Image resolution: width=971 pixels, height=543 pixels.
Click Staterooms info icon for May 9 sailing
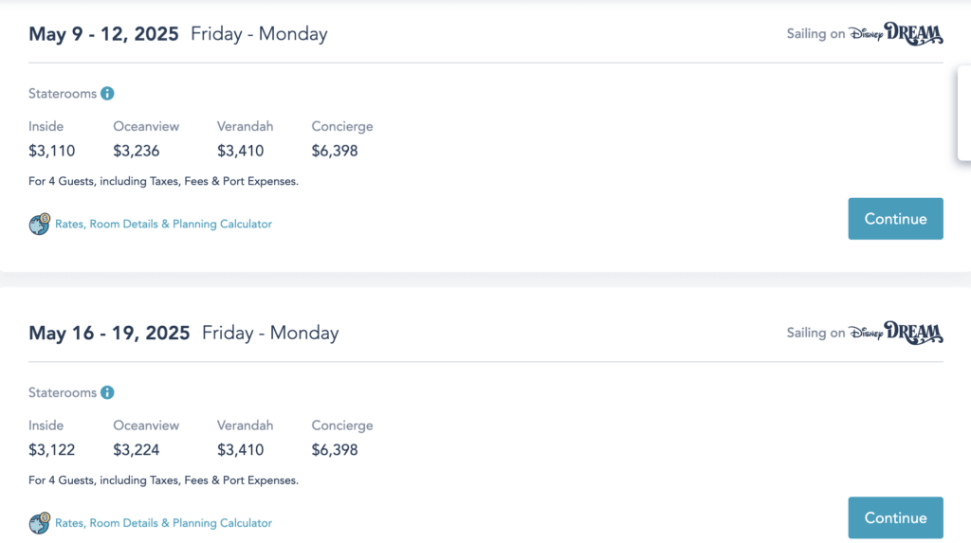tap(107, 94)
